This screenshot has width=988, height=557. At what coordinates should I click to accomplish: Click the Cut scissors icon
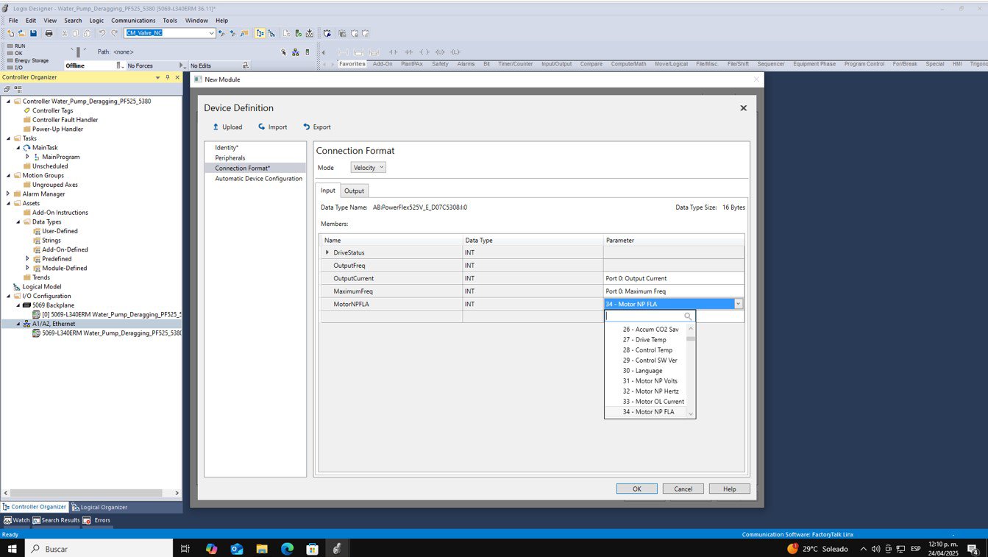coord(65,33)
